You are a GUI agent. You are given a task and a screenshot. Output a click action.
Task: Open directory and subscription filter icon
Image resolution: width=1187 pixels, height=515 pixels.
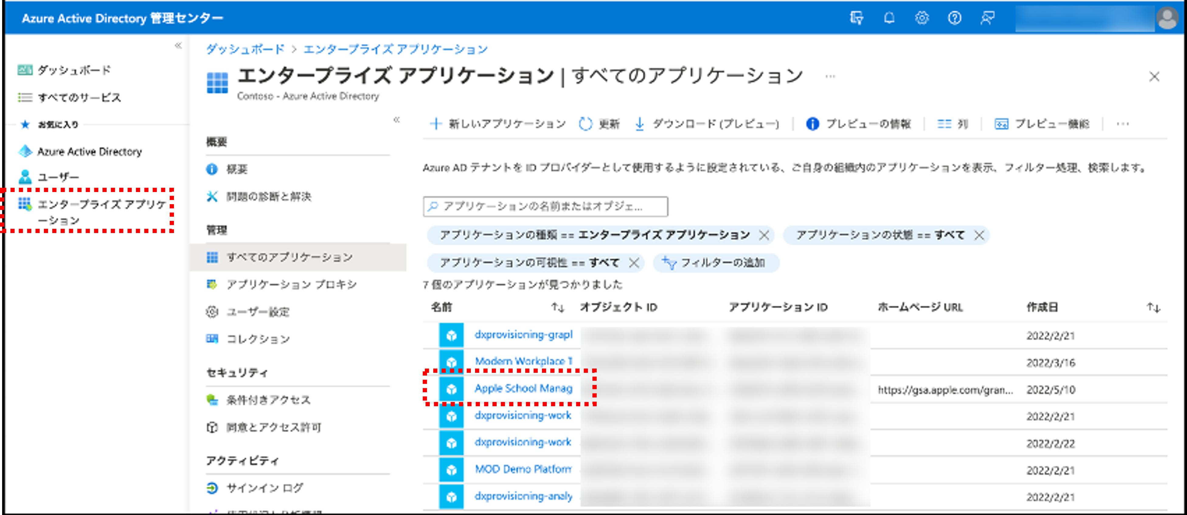tap(856, 18)
